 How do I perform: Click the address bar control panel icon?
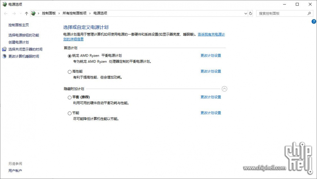33,13
